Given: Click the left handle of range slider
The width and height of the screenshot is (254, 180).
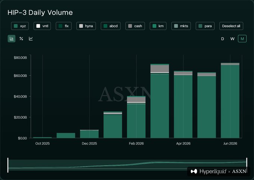Looking at the screenshot, I should point(8,165).
